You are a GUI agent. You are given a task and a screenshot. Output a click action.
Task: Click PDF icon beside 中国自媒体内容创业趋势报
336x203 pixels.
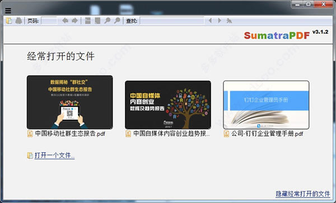click(x=128, y=134)
